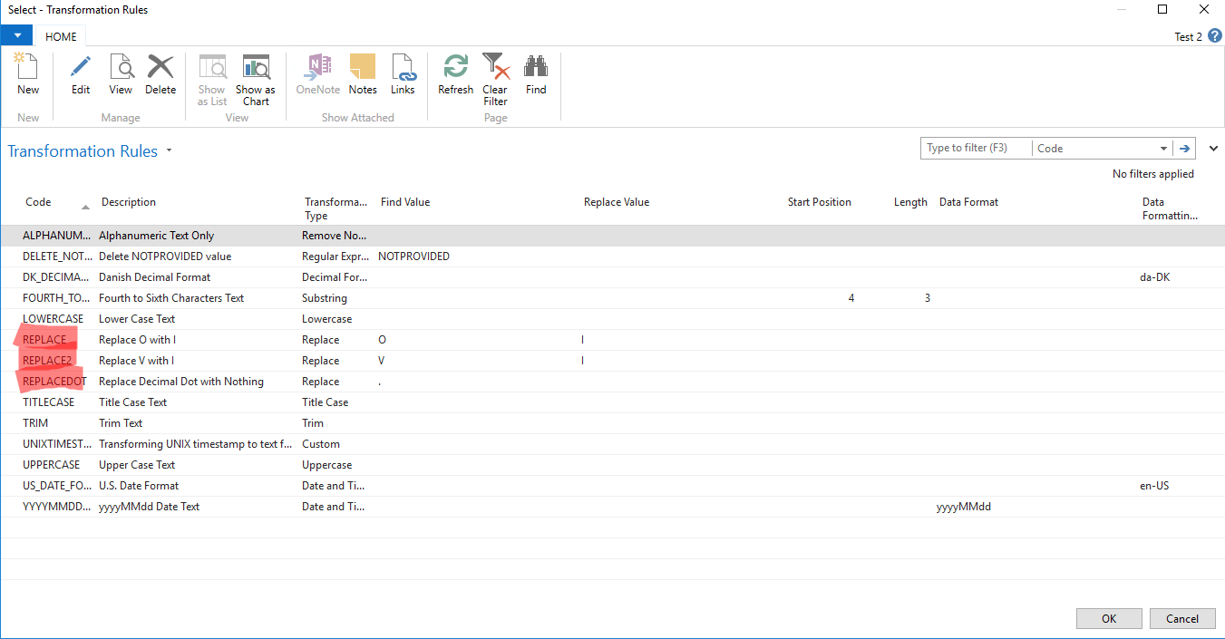
Task: Open the blue application menu dropdown
Action: pos(16,35)
